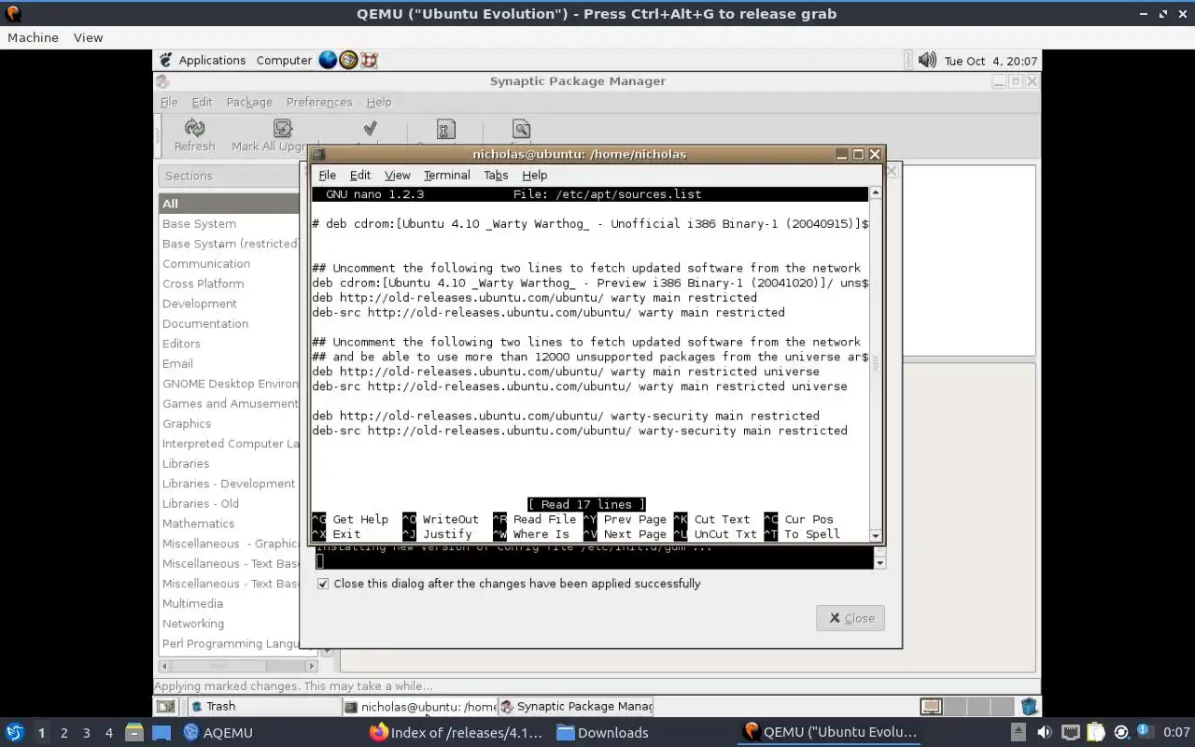Click the Properties icon in the Synaptic toolbar
The width and height of the screenshot is (1195, 747).
446,130
